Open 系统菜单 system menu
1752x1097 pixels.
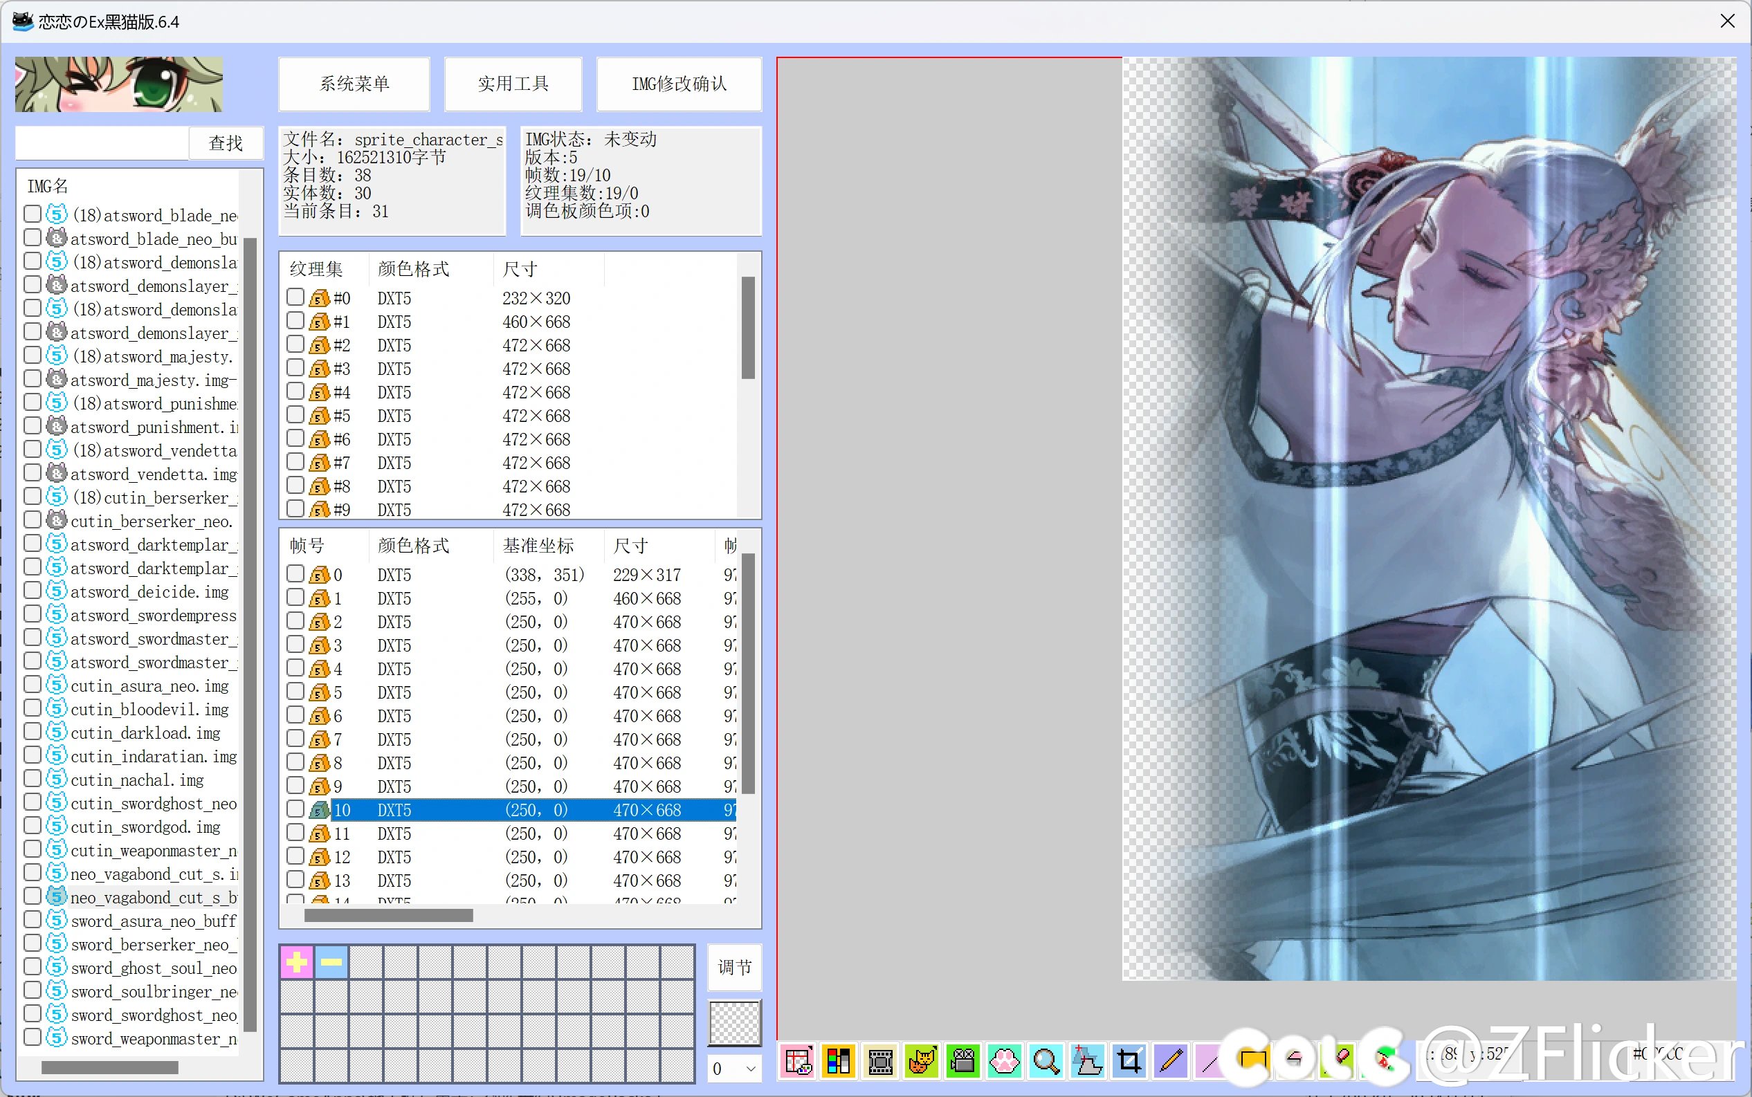click(354, 84)
